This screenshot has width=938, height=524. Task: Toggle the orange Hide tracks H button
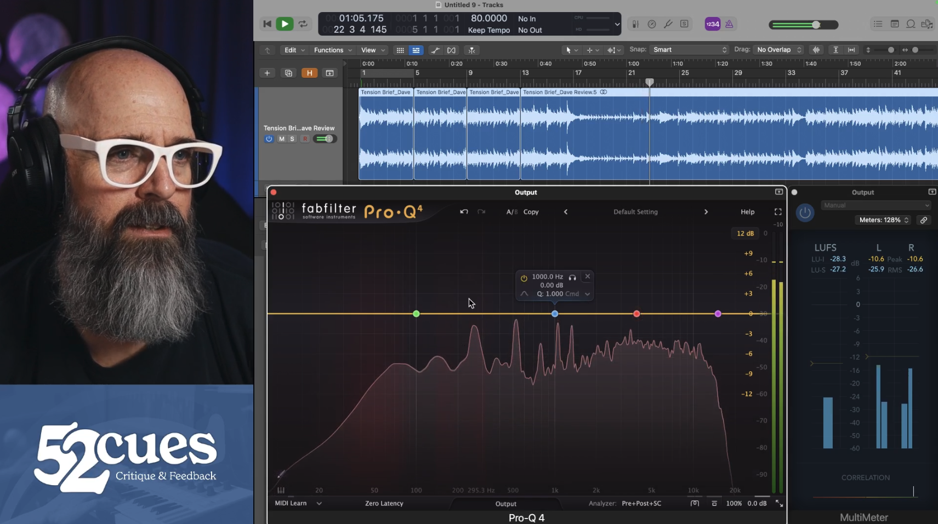click(x=309, y=73)
